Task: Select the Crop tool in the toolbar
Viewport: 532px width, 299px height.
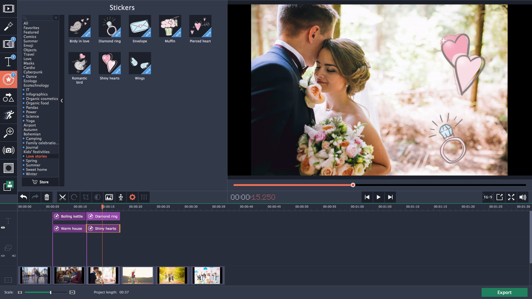Action: pos(86,197)
